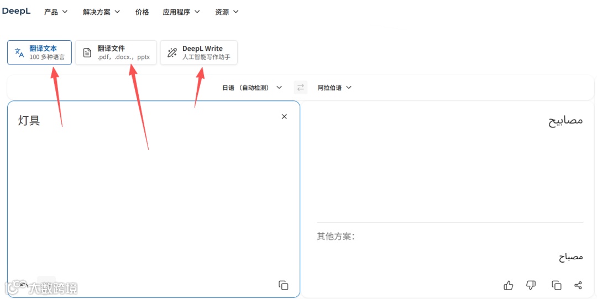
Task: Give the translation a thumbs down
Action: click(x=531, y=285)
